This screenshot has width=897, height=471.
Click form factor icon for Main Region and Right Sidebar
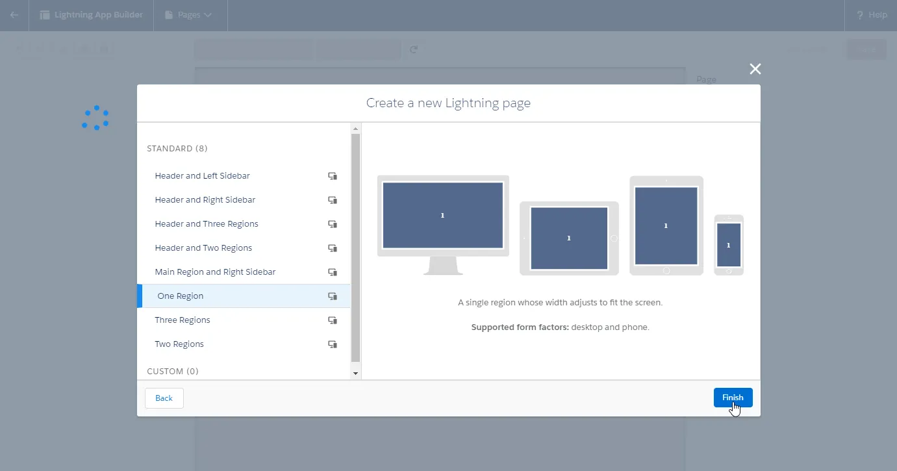pos(333,272)
